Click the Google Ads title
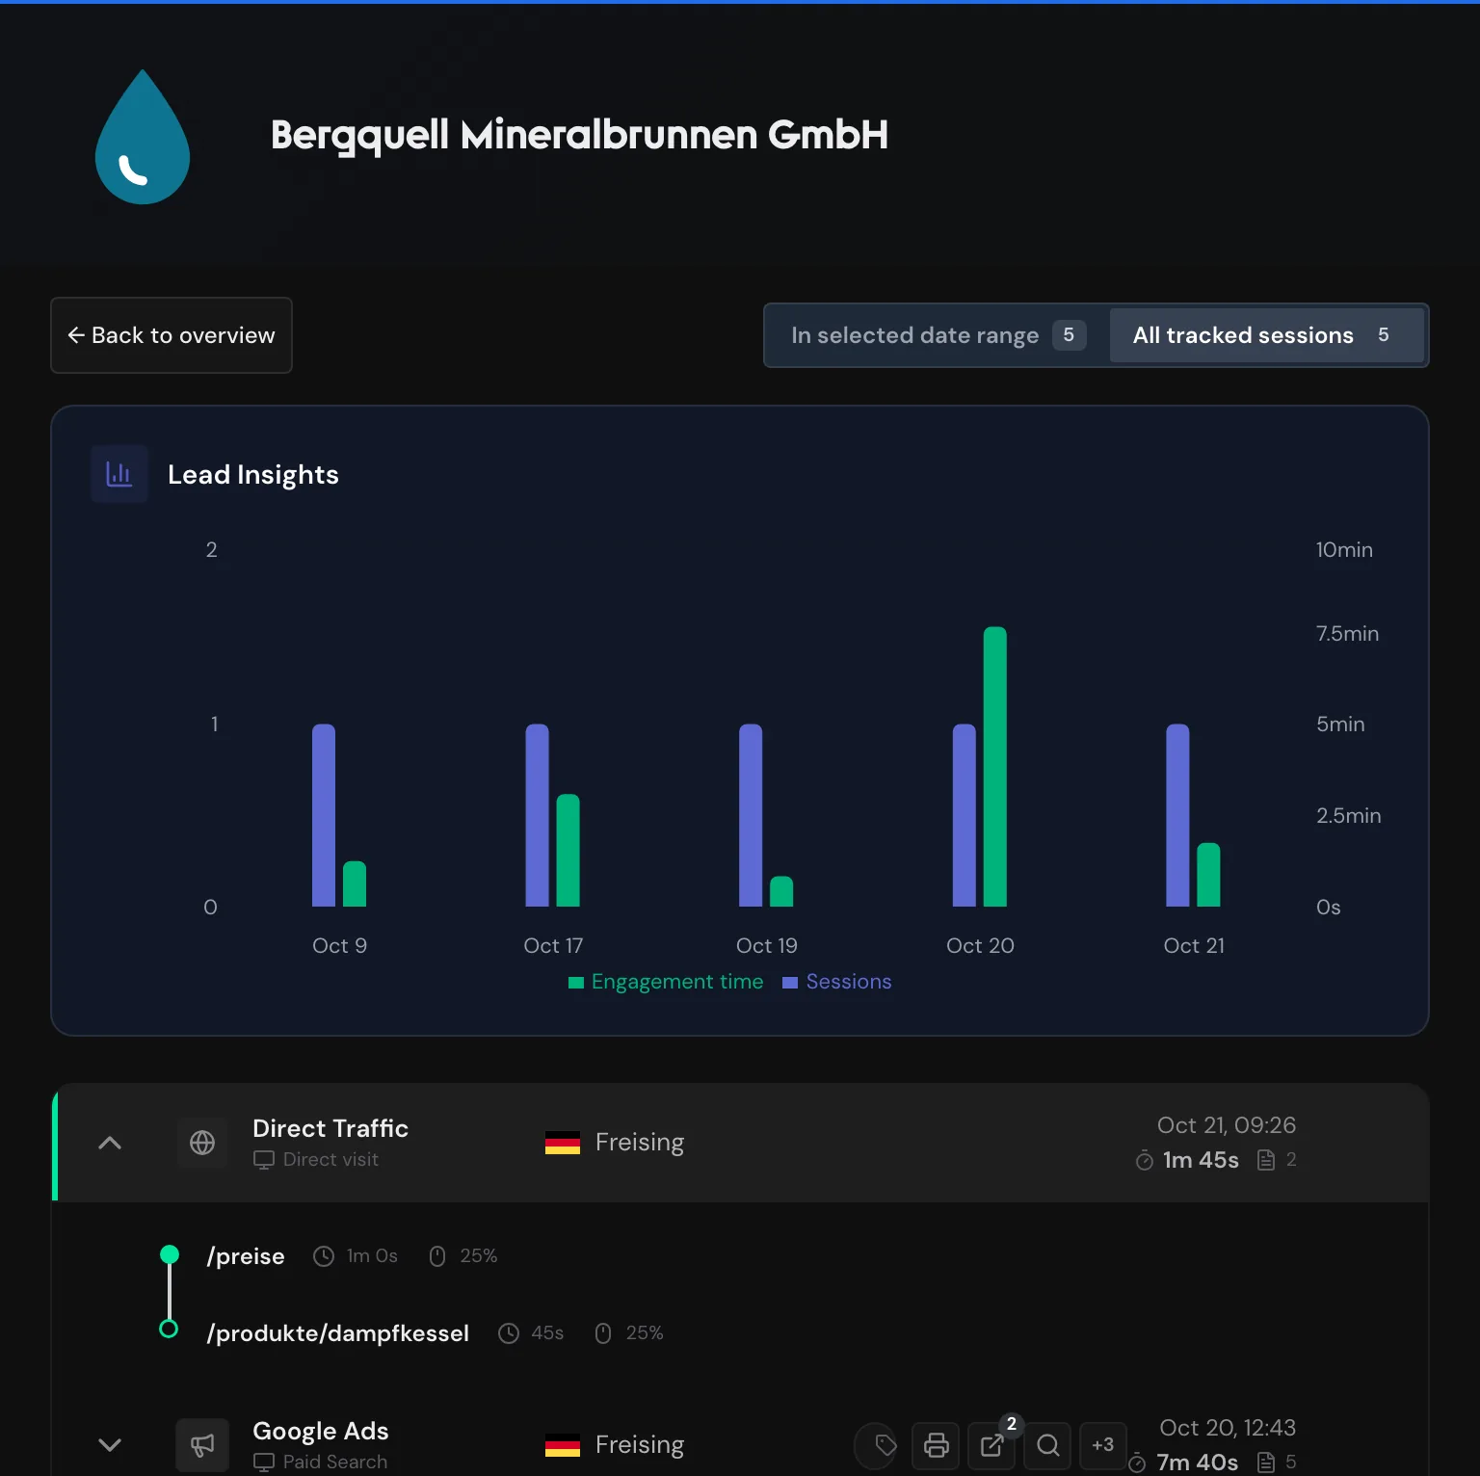The image size is (1480, 1476). pyautogui.click(x=321, y=1431)
